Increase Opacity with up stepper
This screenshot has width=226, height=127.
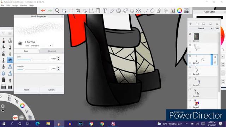tap(59, 67)
